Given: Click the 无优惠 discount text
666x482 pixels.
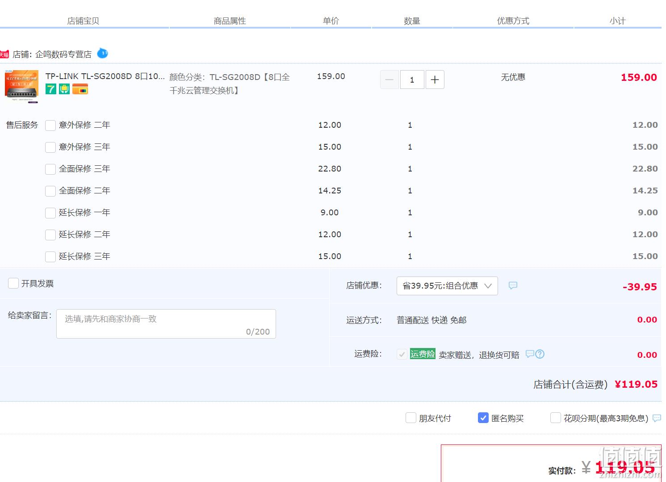Looking at the screenshot, I should click(513, 77).
